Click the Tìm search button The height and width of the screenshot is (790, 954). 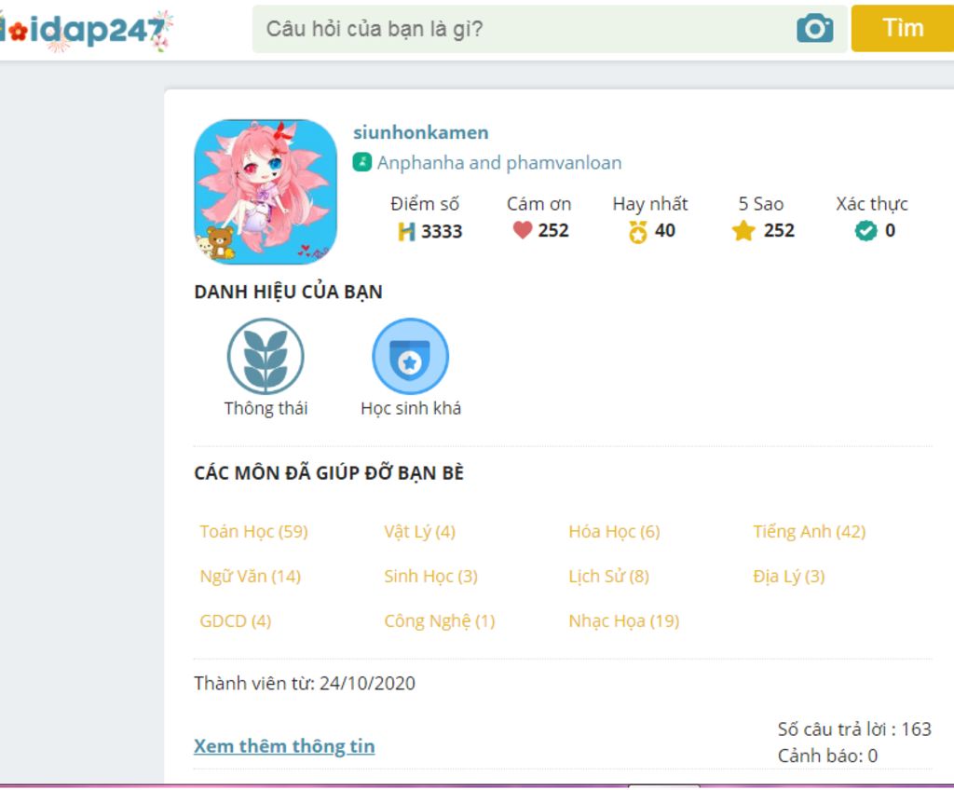[x=903, y=29]
